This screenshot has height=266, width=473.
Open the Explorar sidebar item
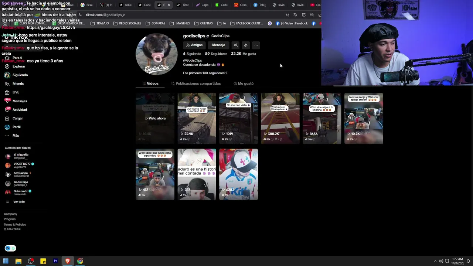click(x=15, y=66)
